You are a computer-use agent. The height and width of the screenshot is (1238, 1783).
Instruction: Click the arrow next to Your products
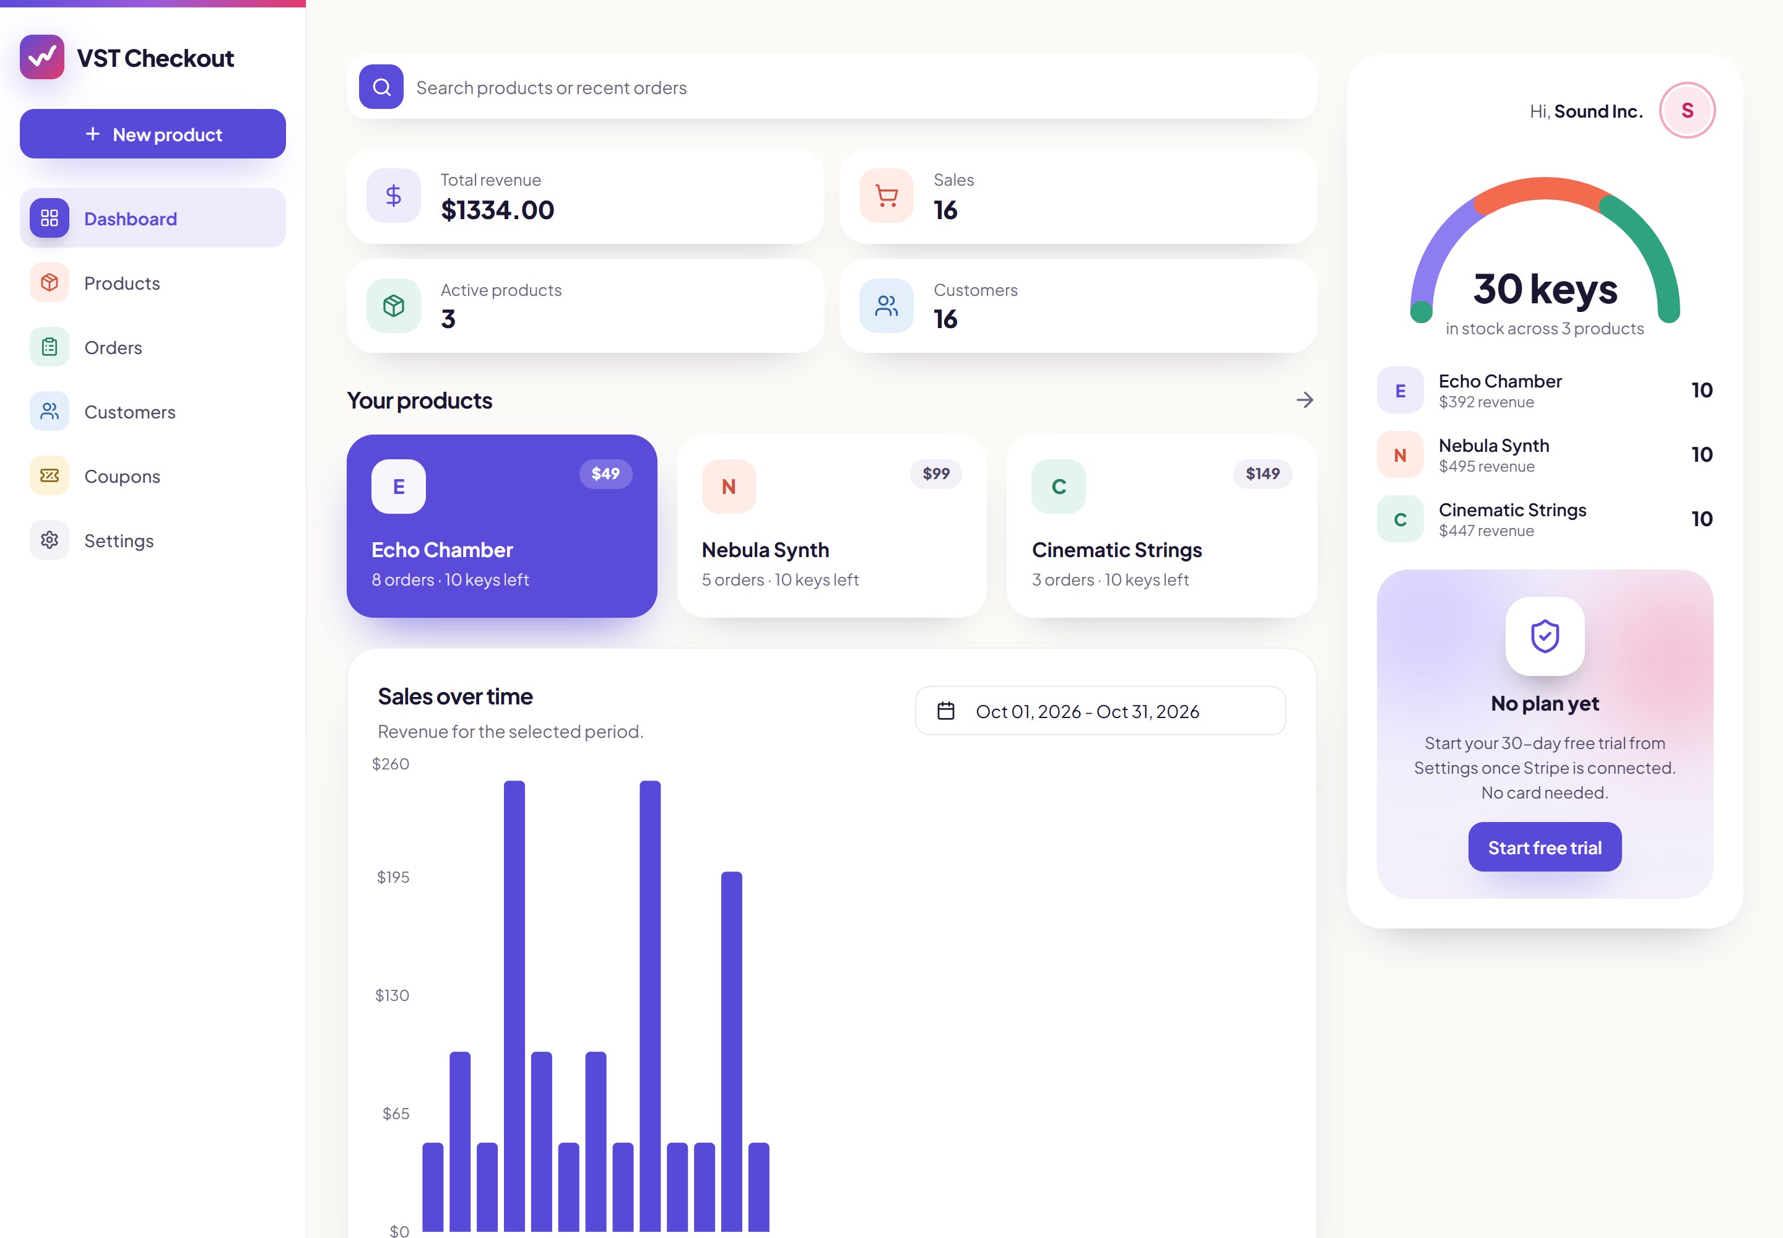click(1305, 400)
